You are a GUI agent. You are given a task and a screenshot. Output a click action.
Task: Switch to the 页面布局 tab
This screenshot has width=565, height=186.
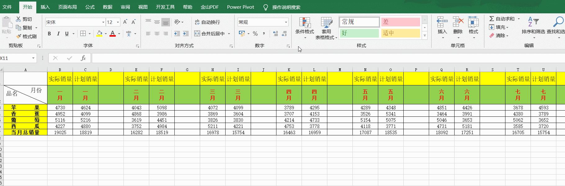coord(67,7)
